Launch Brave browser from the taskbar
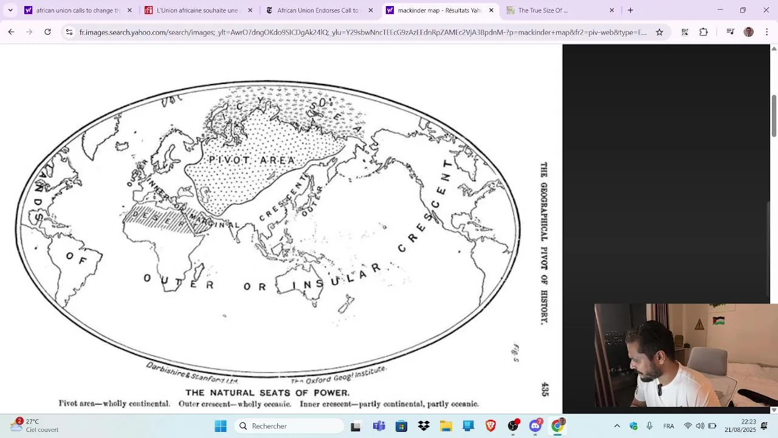The height and width of the screenshot is (438, 778). click(x=491, y=426)
